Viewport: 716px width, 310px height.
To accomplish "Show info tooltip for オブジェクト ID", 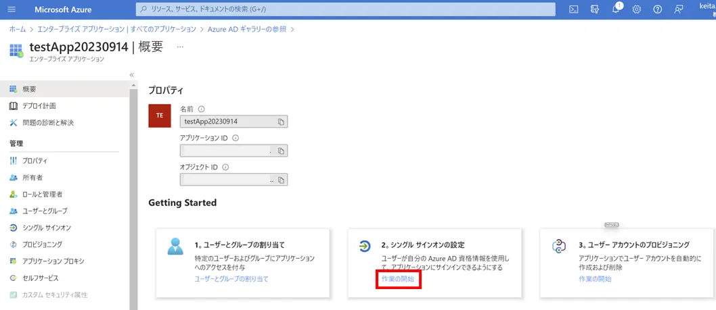I will point(225,167).
